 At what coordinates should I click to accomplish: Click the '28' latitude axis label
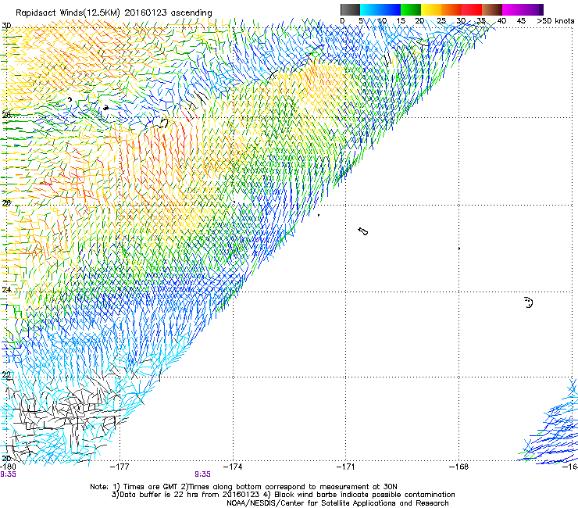[x=6, y=115]
